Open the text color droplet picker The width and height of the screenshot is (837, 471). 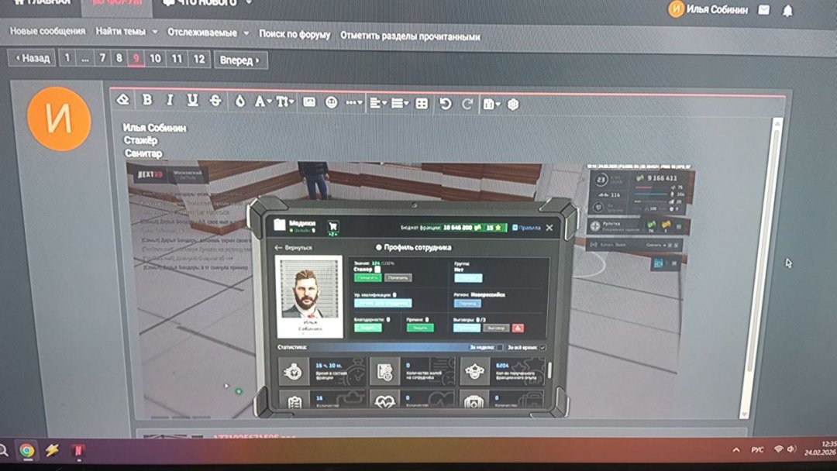point(239,101)
